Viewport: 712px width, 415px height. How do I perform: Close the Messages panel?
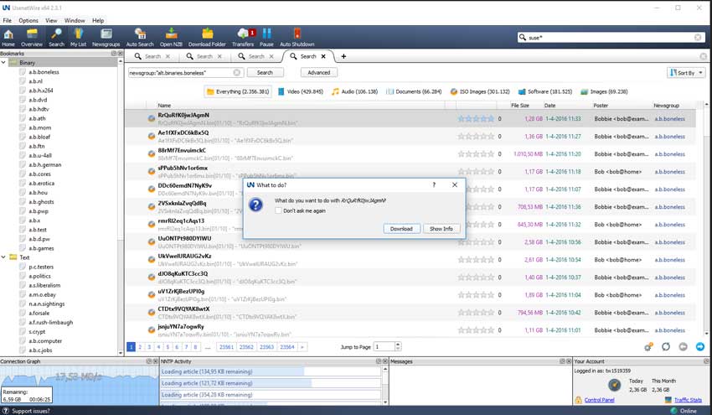point(569,361)
